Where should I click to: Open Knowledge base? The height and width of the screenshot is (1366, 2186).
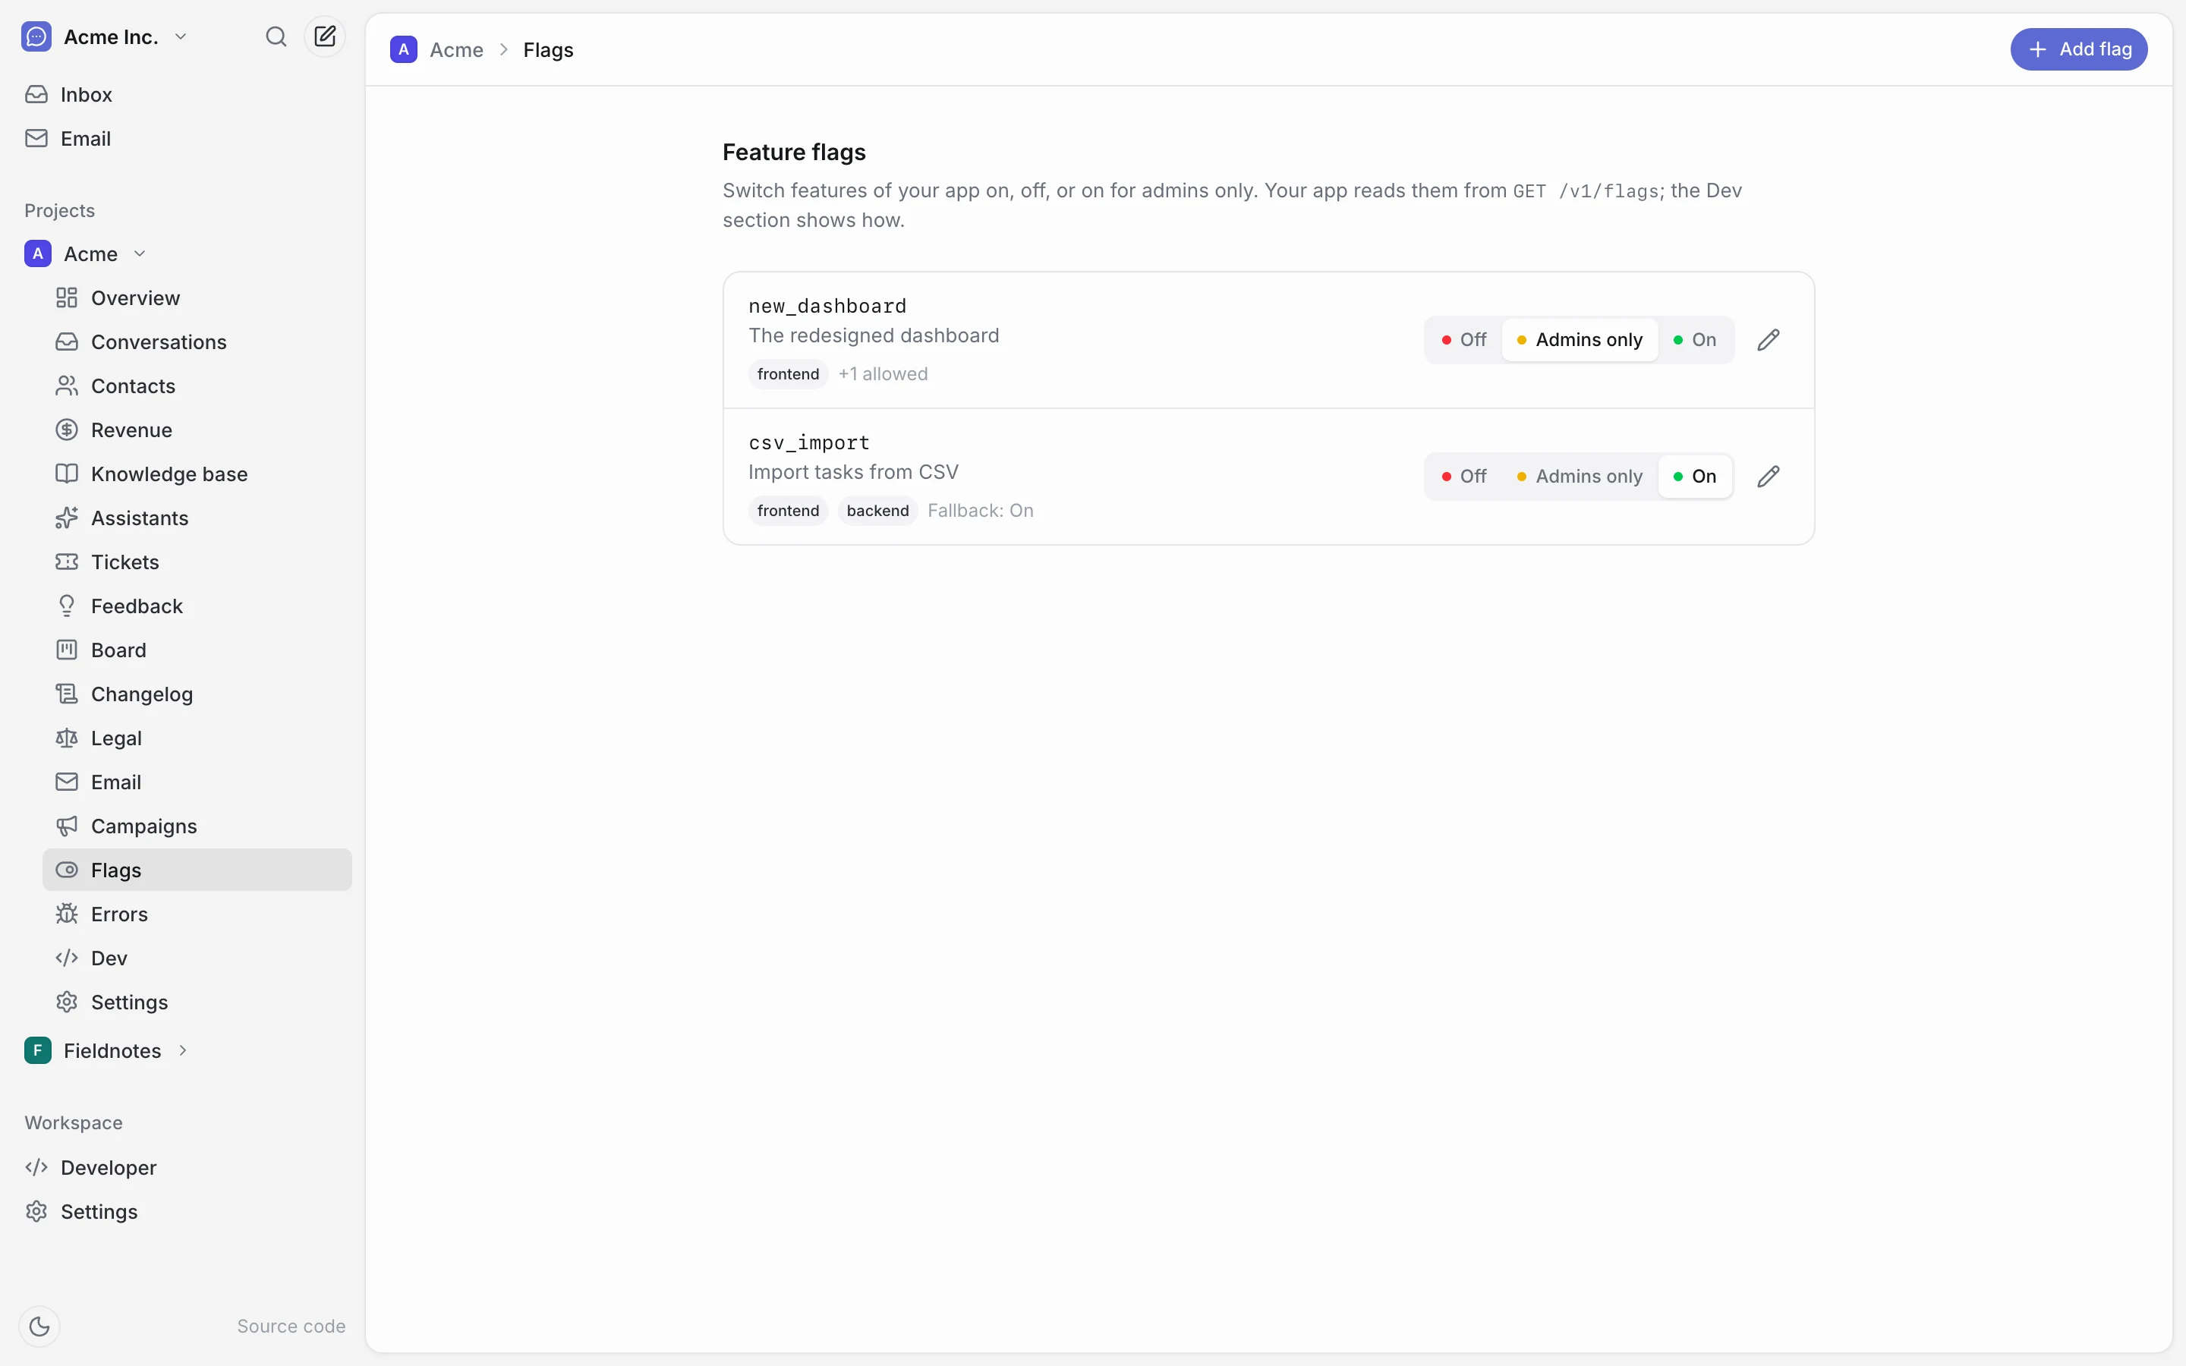click(x=197, y=474)
